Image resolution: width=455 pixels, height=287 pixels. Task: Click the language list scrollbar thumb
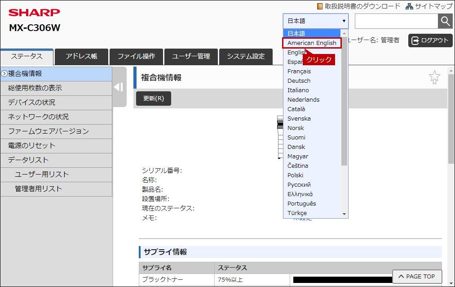344,101
